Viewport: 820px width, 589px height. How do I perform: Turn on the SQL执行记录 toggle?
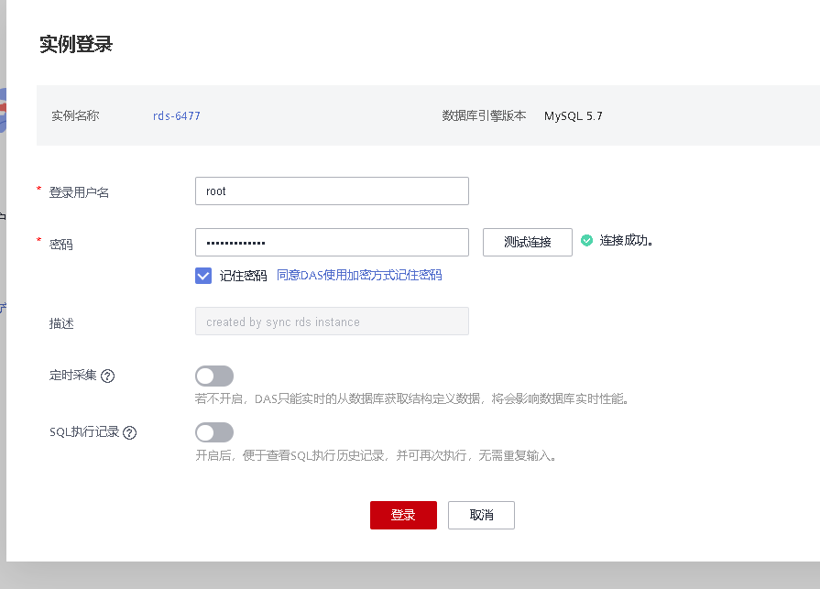click(x=214, y=432)
